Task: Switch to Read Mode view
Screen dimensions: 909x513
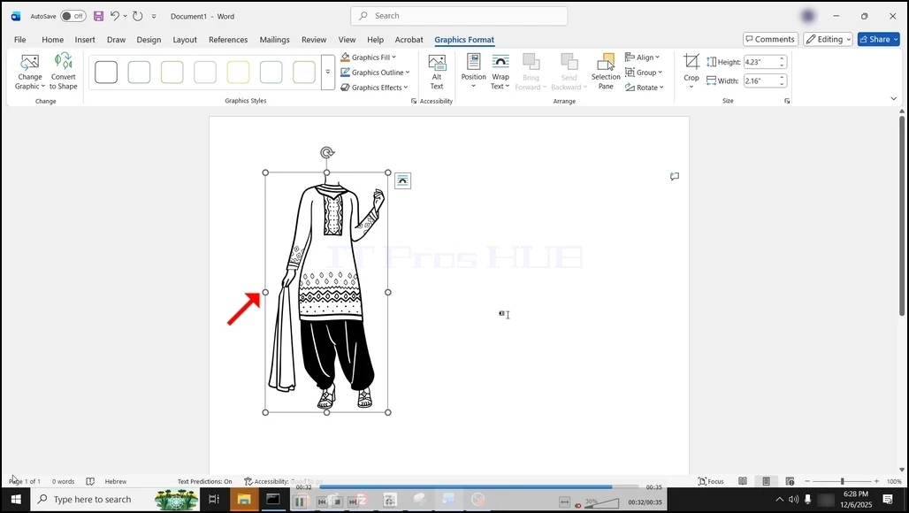Action: (x=743, y=481)
